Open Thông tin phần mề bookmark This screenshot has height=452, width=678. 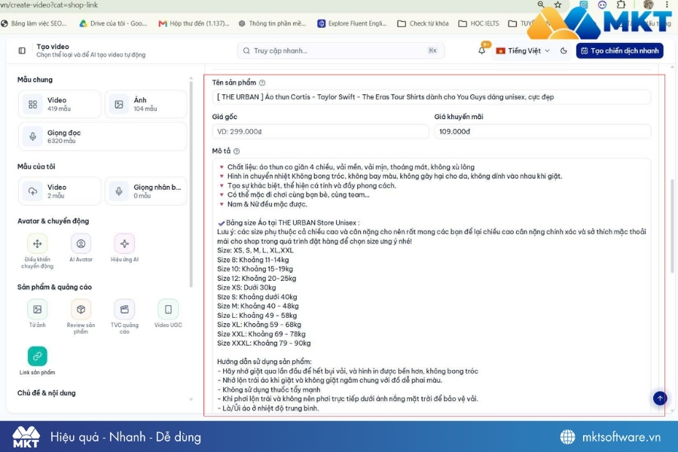pyautogui.click(x=272, y=23)
